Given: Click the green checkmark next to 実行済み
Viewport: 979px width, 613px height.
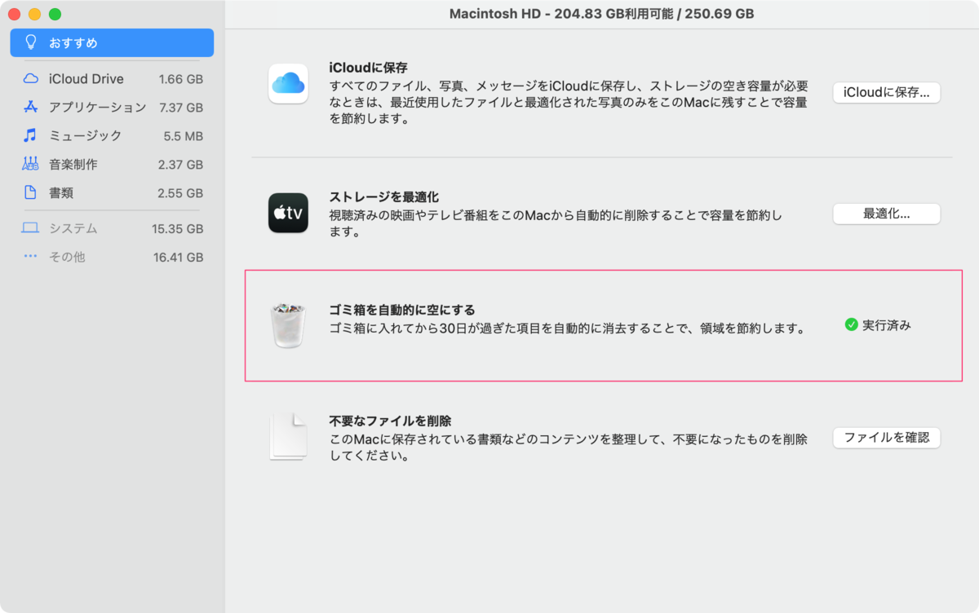Looking at the screenshot, I should pyautogui.click(x=852, y=324).
